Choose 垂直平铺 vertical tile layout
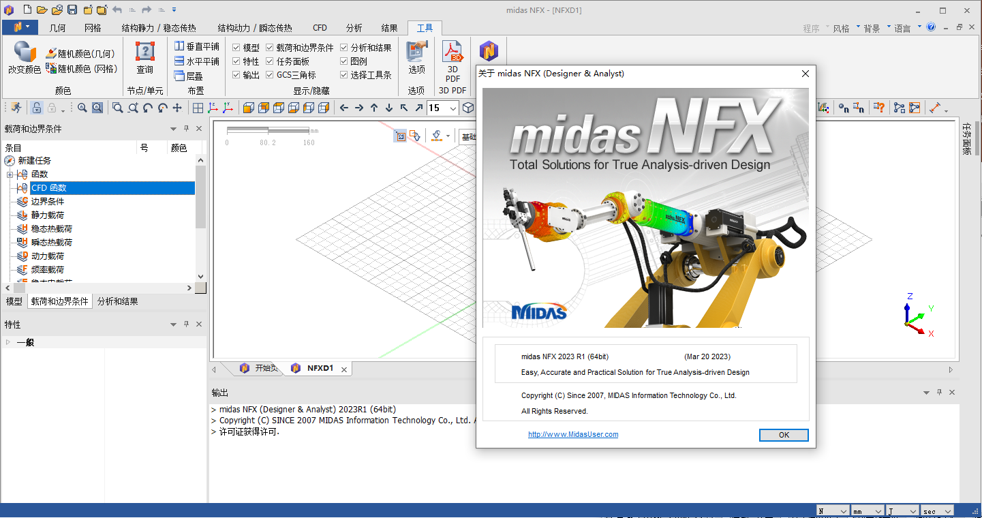 click(x=197, y=46)
